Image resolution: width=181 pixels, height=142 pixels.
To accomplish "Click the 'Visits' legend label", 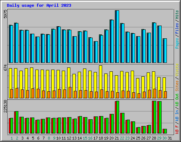I will click(177, 70).
